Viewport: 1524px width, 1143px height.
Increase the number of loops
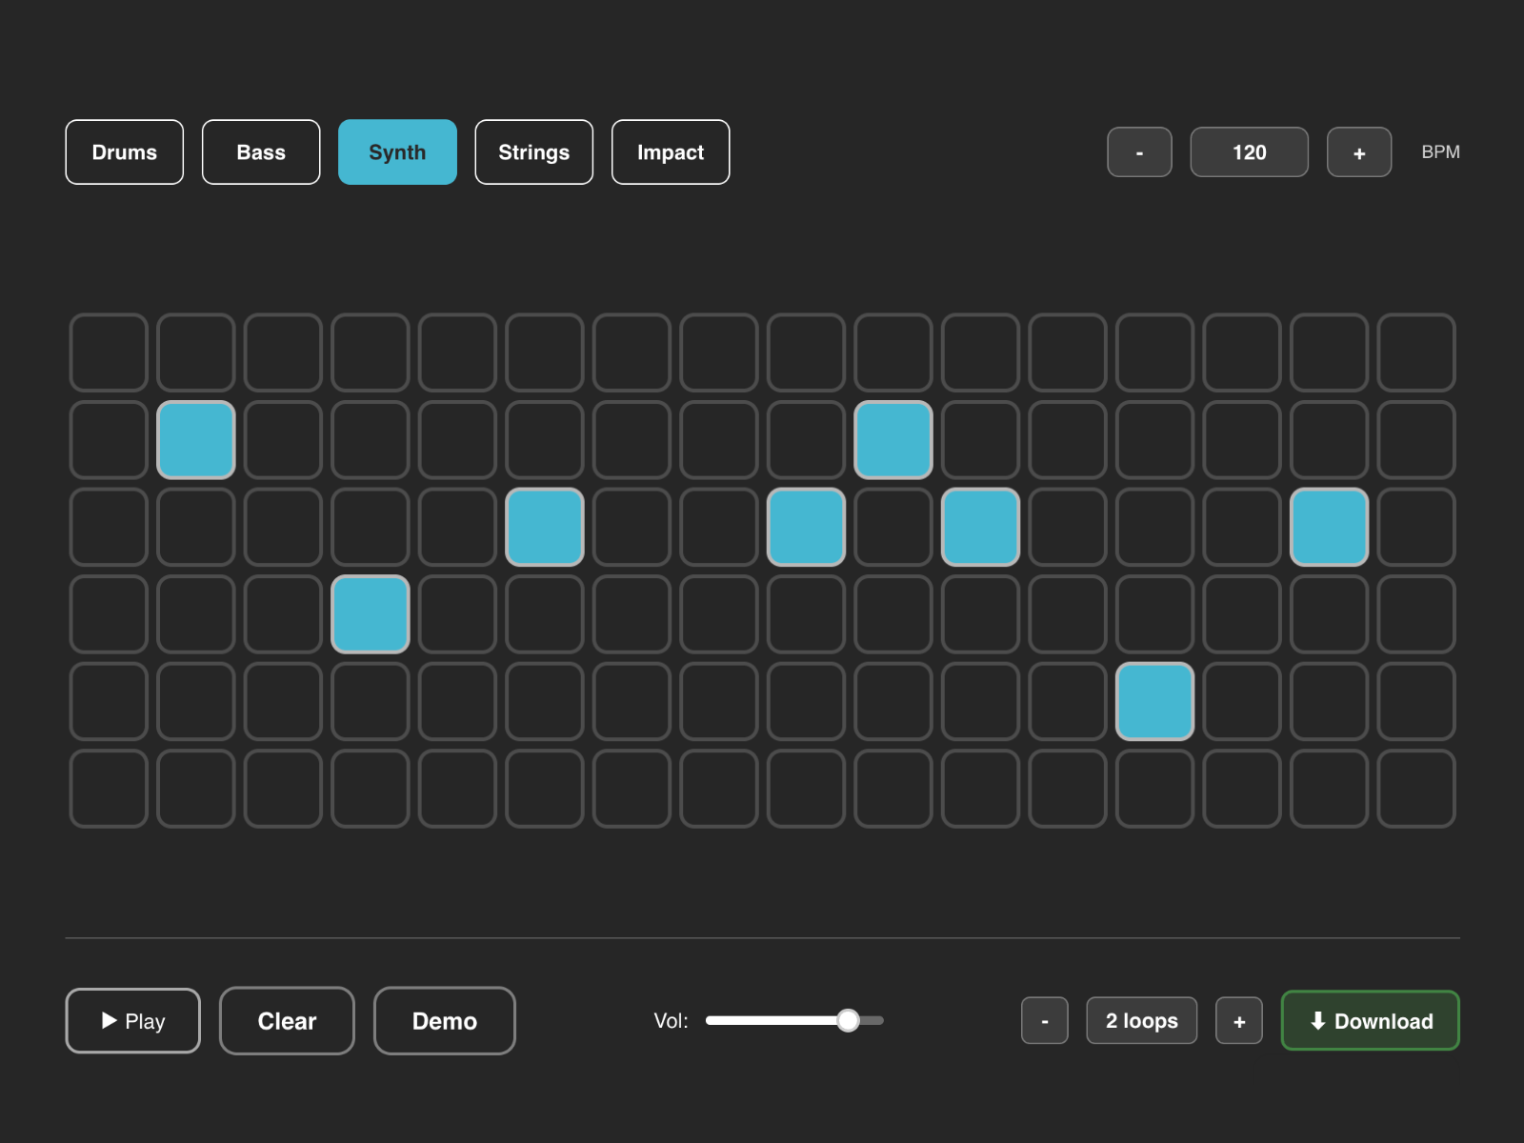click(1238, 1020)
